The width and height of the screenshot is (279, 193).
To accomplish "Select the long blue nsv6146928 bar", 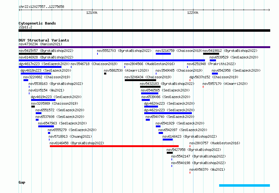I will pos(112,60).
